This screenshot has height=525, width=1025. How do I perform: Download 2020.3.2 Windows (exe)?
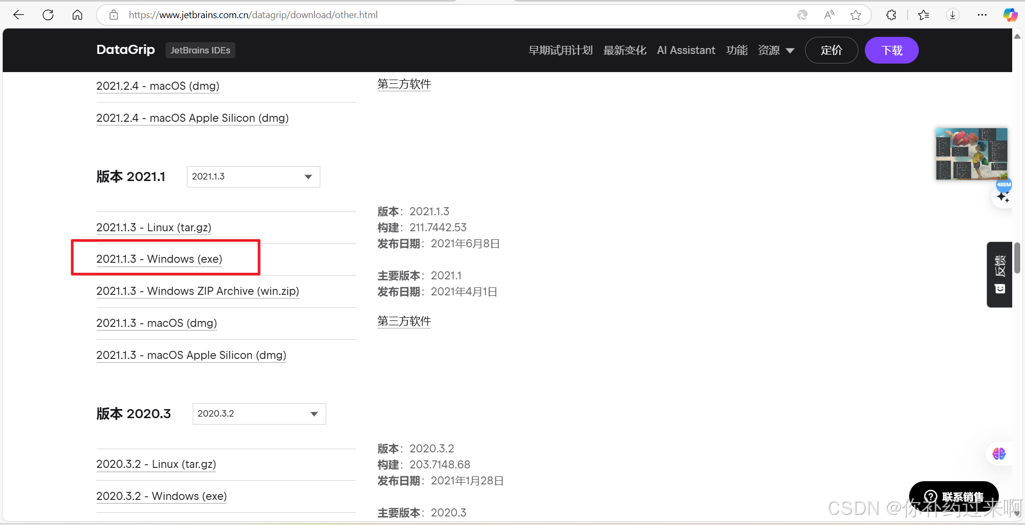[x=161, y=496]
